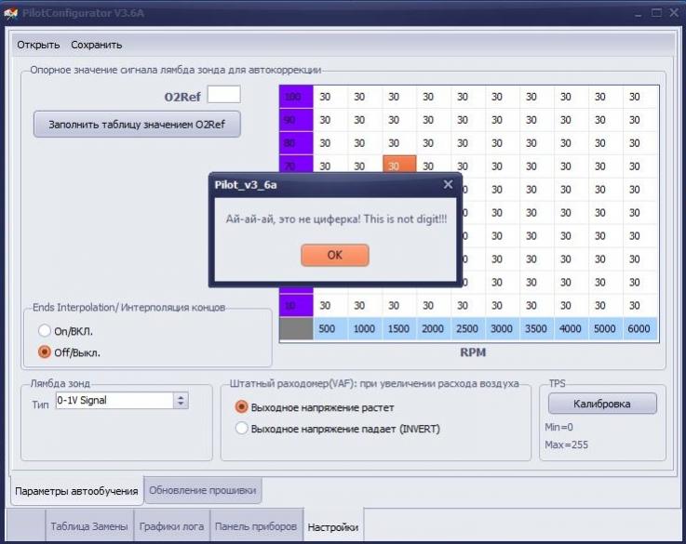Click the 3000 RPM column header cell
Image resolution: width=686 pixels, height=544 pixels.
(502, 328)
